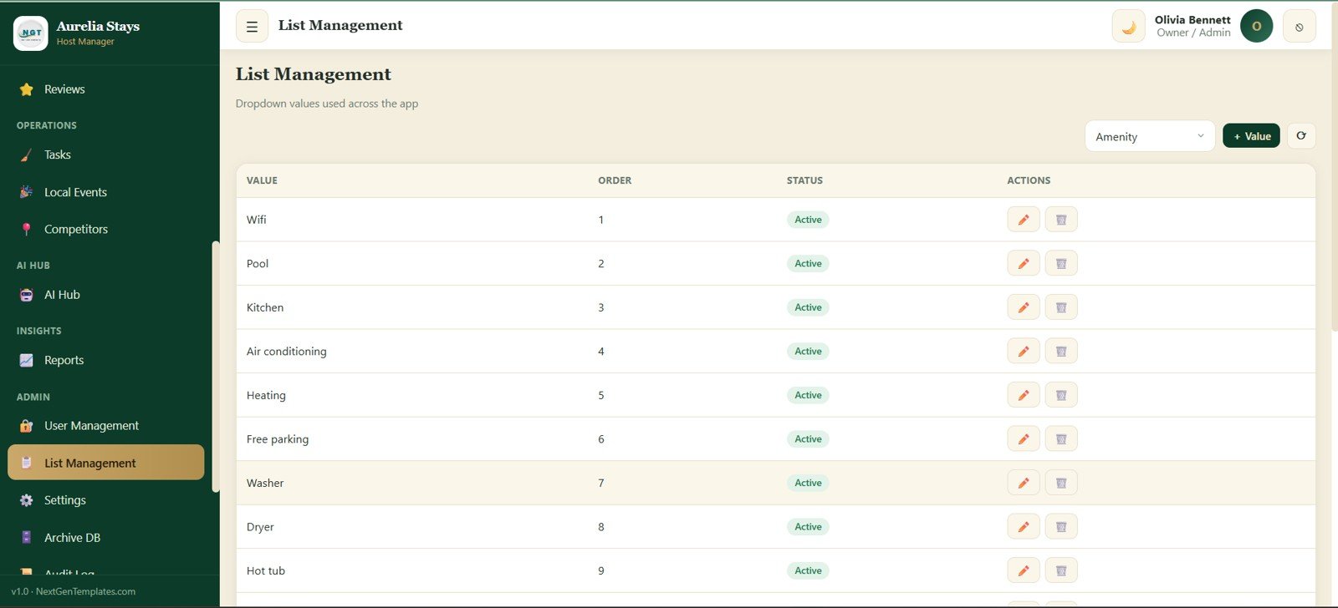Delete the Pool row
This screenshot has width=1338, height=608.
(x=1061, y=263)
